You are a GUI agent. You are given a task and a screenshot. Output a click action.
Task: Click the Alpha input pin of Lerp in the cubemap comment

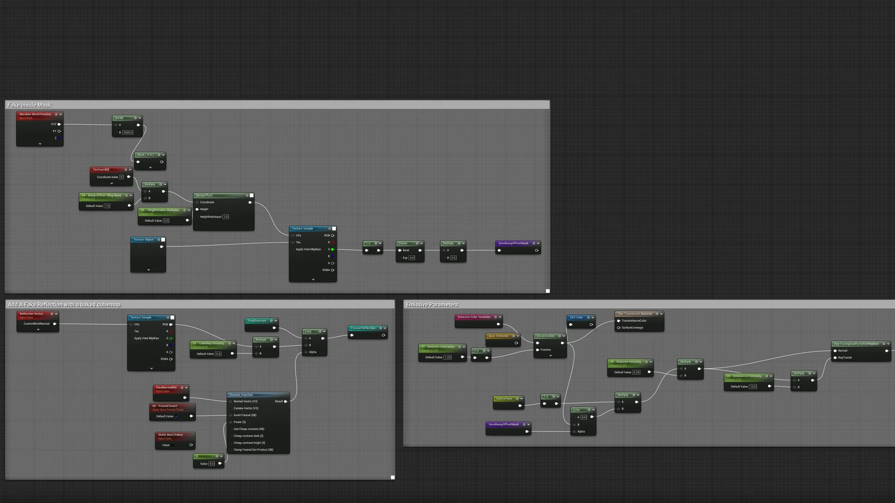305,352
